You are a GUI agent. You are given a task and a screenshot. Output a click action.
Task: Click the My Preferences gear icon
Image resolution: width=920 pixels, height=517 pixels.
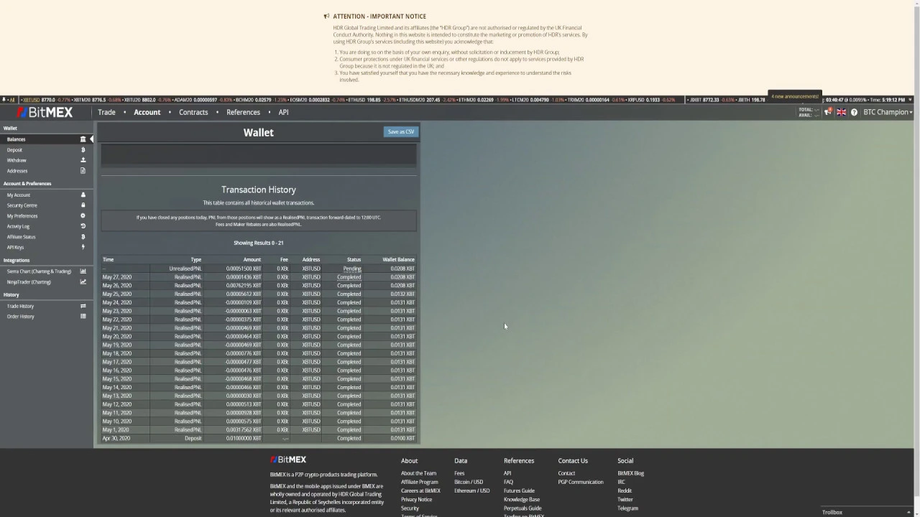click(83, 216)
